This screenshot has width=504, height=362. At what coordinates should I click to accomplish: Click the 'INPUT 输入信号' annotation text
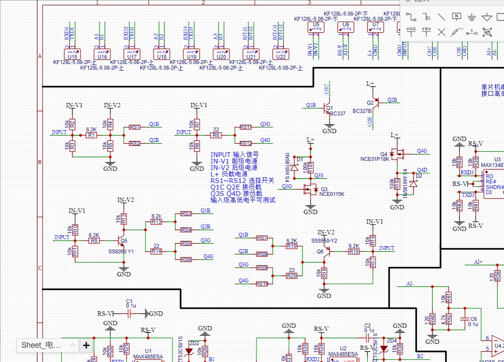(234, 154)
